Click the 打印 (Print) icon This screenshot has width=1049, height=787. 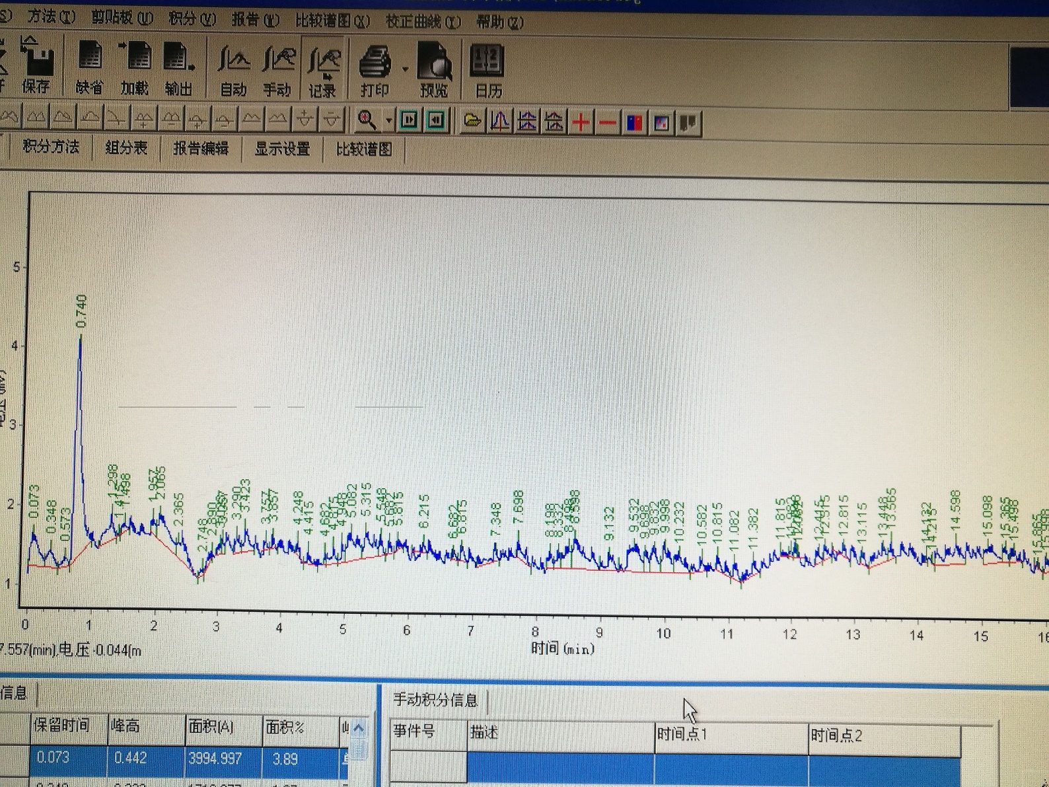click(375, 70)
